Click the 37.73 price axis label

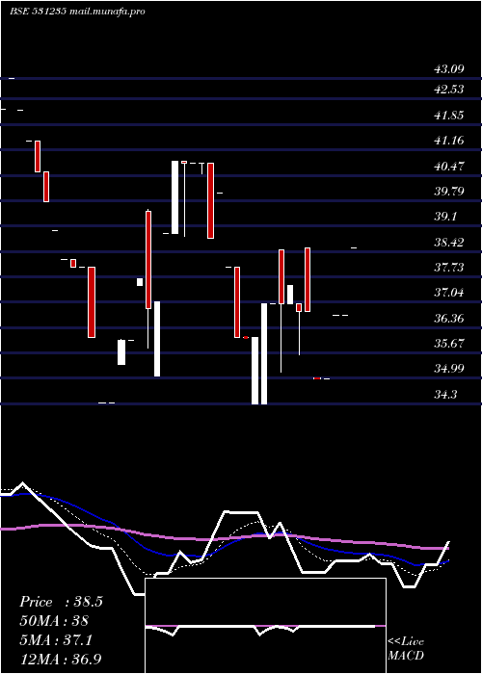pos(449,268)
